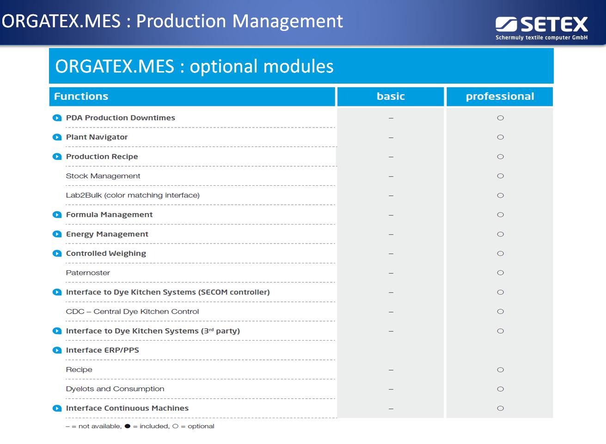Click the blue arrow icon beside PDA Production Downtimes

pyautogui.click(x=57, y=118)
